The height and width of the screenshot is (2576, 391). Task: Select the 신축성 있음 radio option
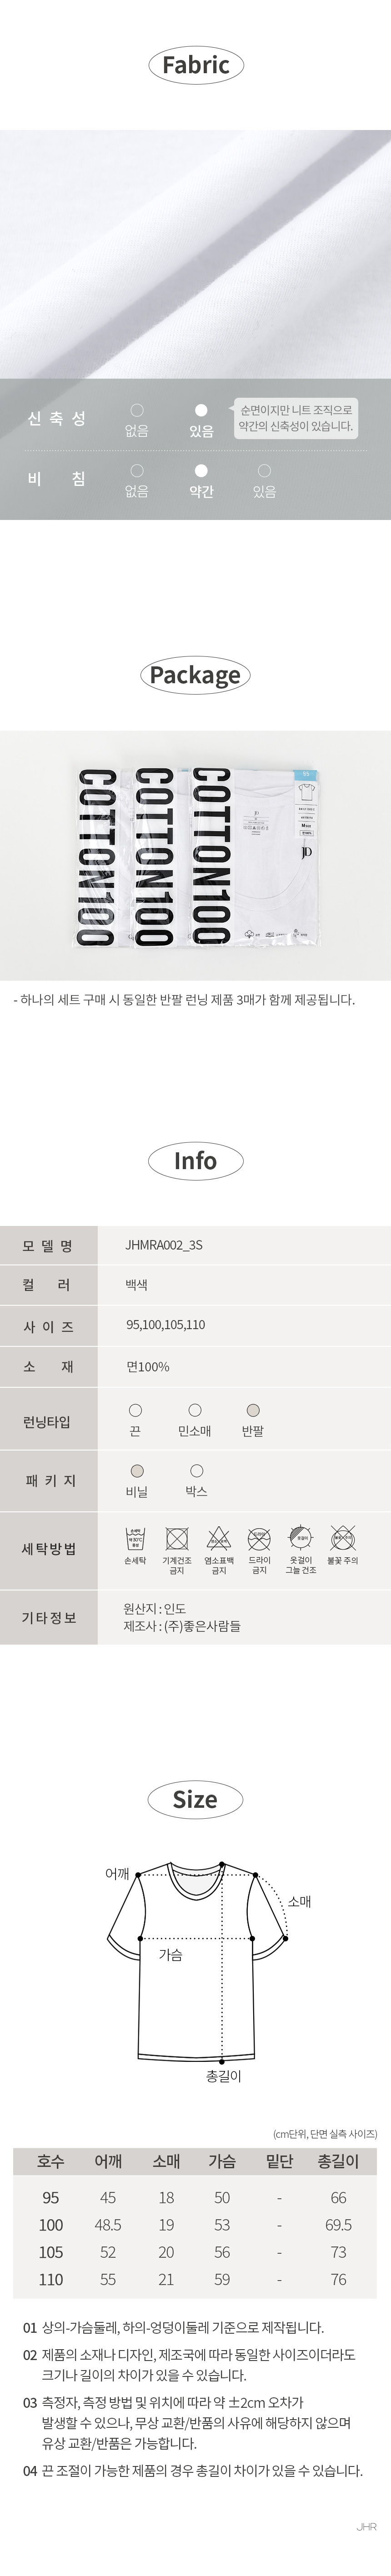pyautogui.click(x=201, y=410)
